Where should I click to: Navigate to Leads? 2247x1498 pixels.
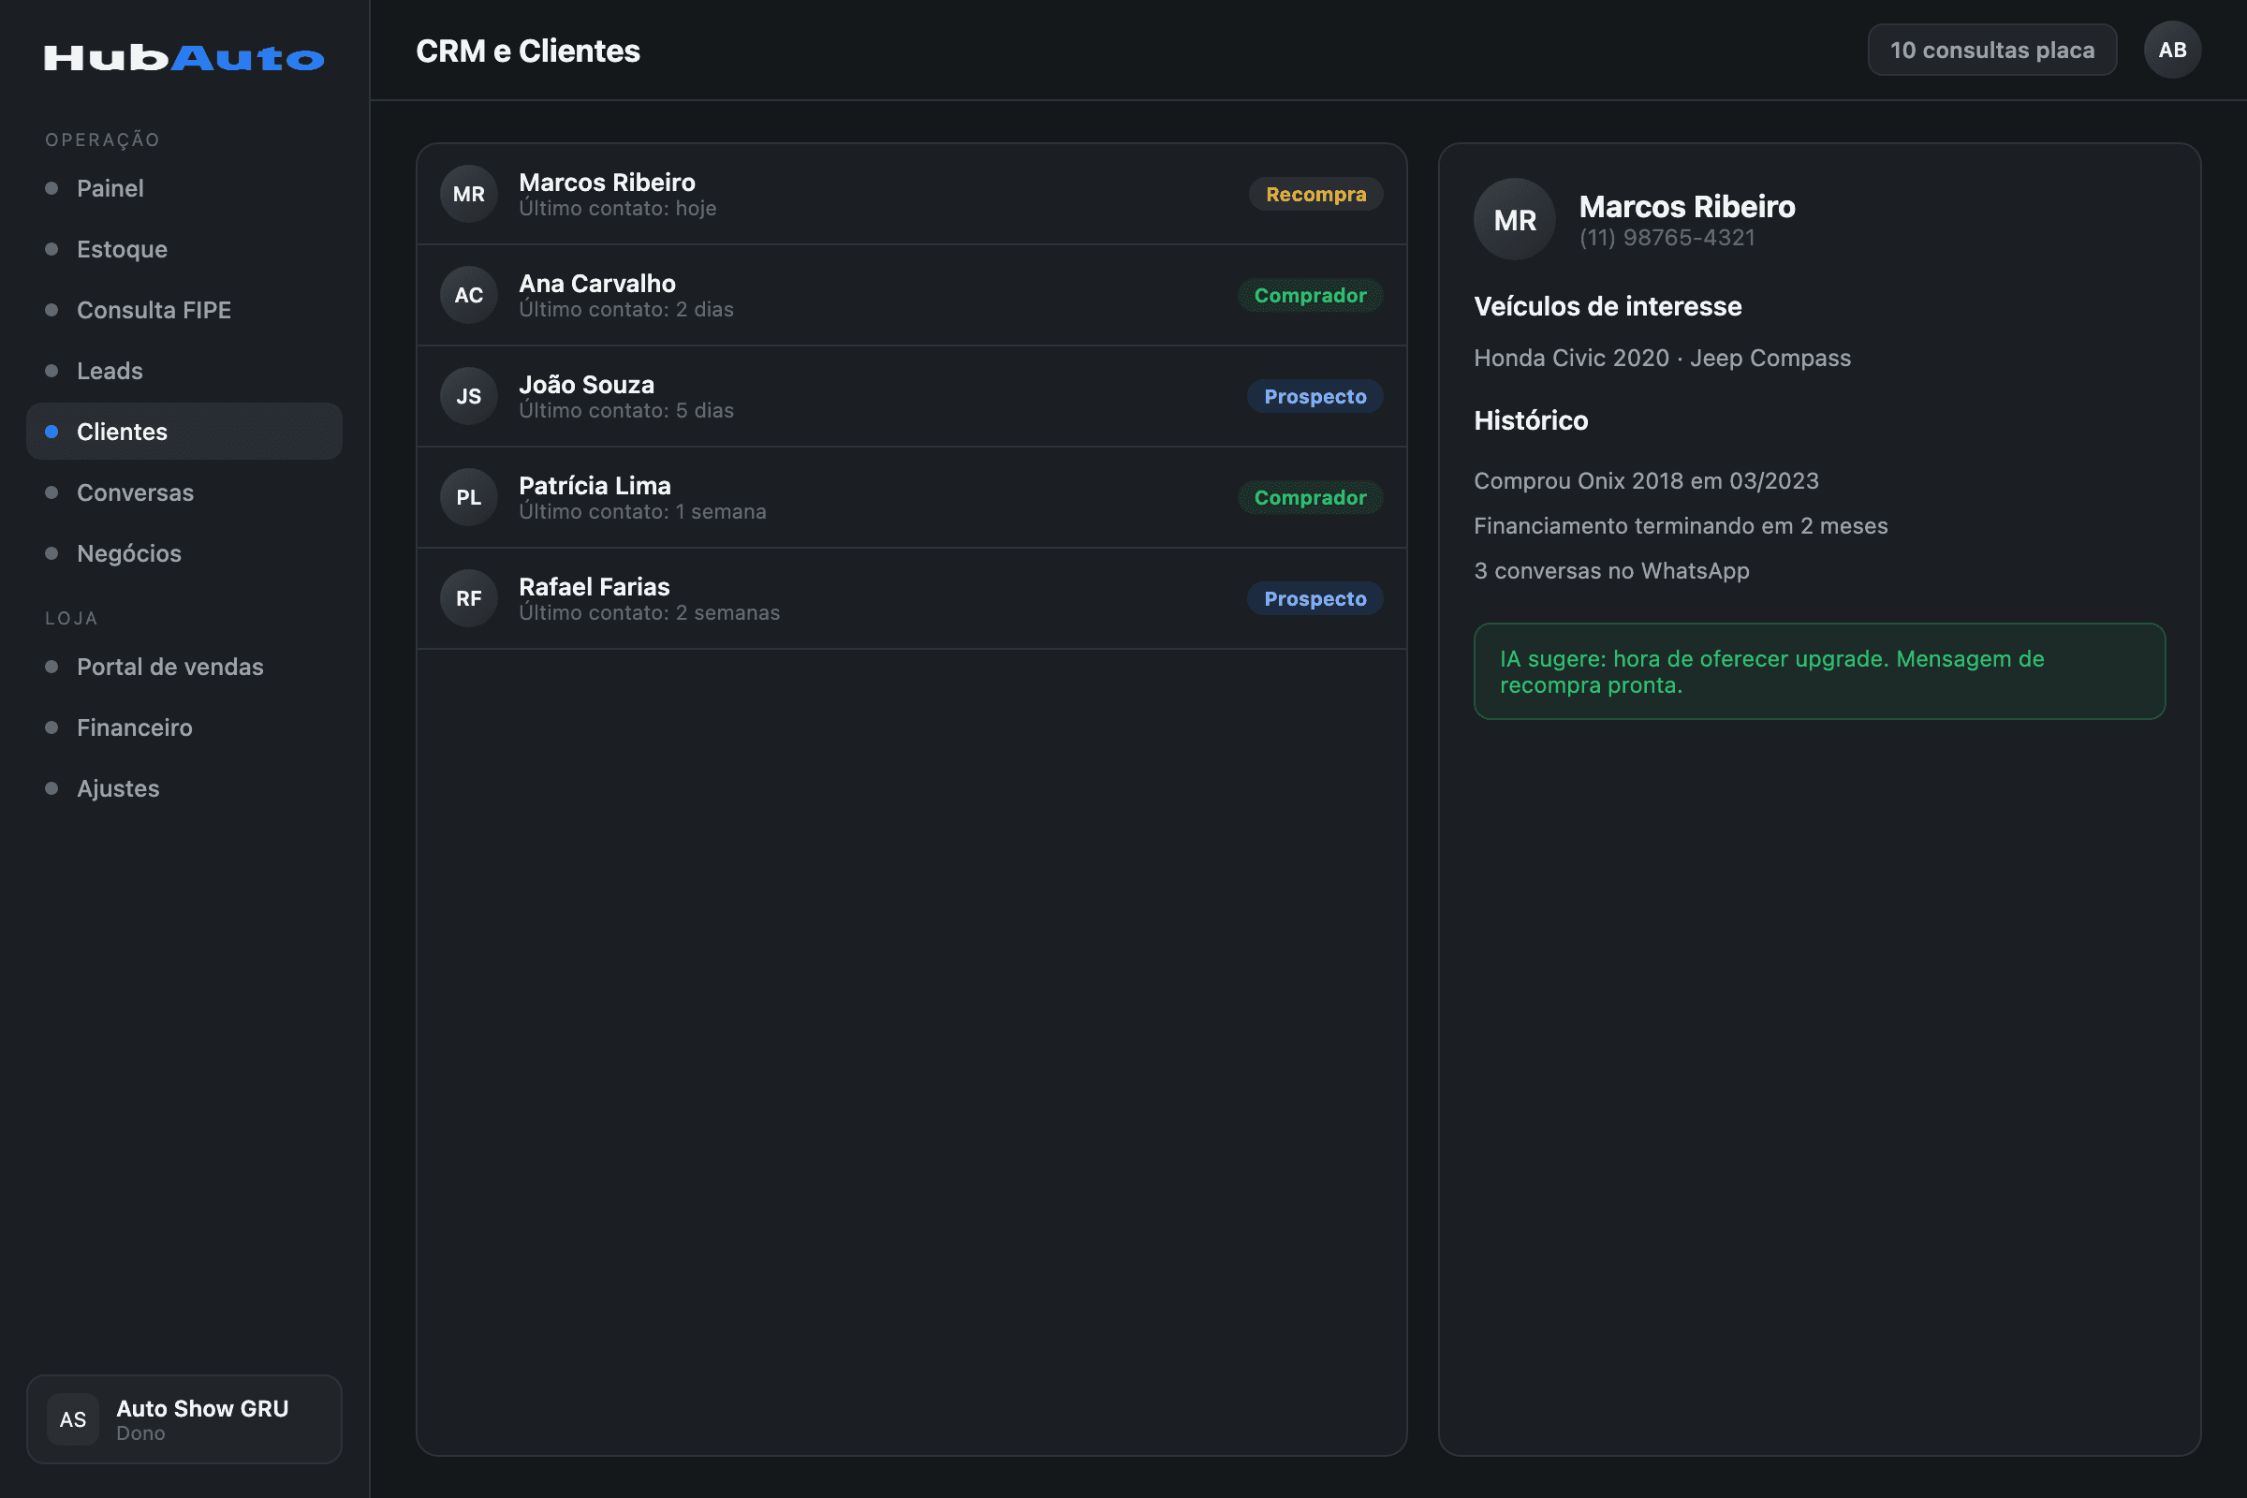coord(184,371)
